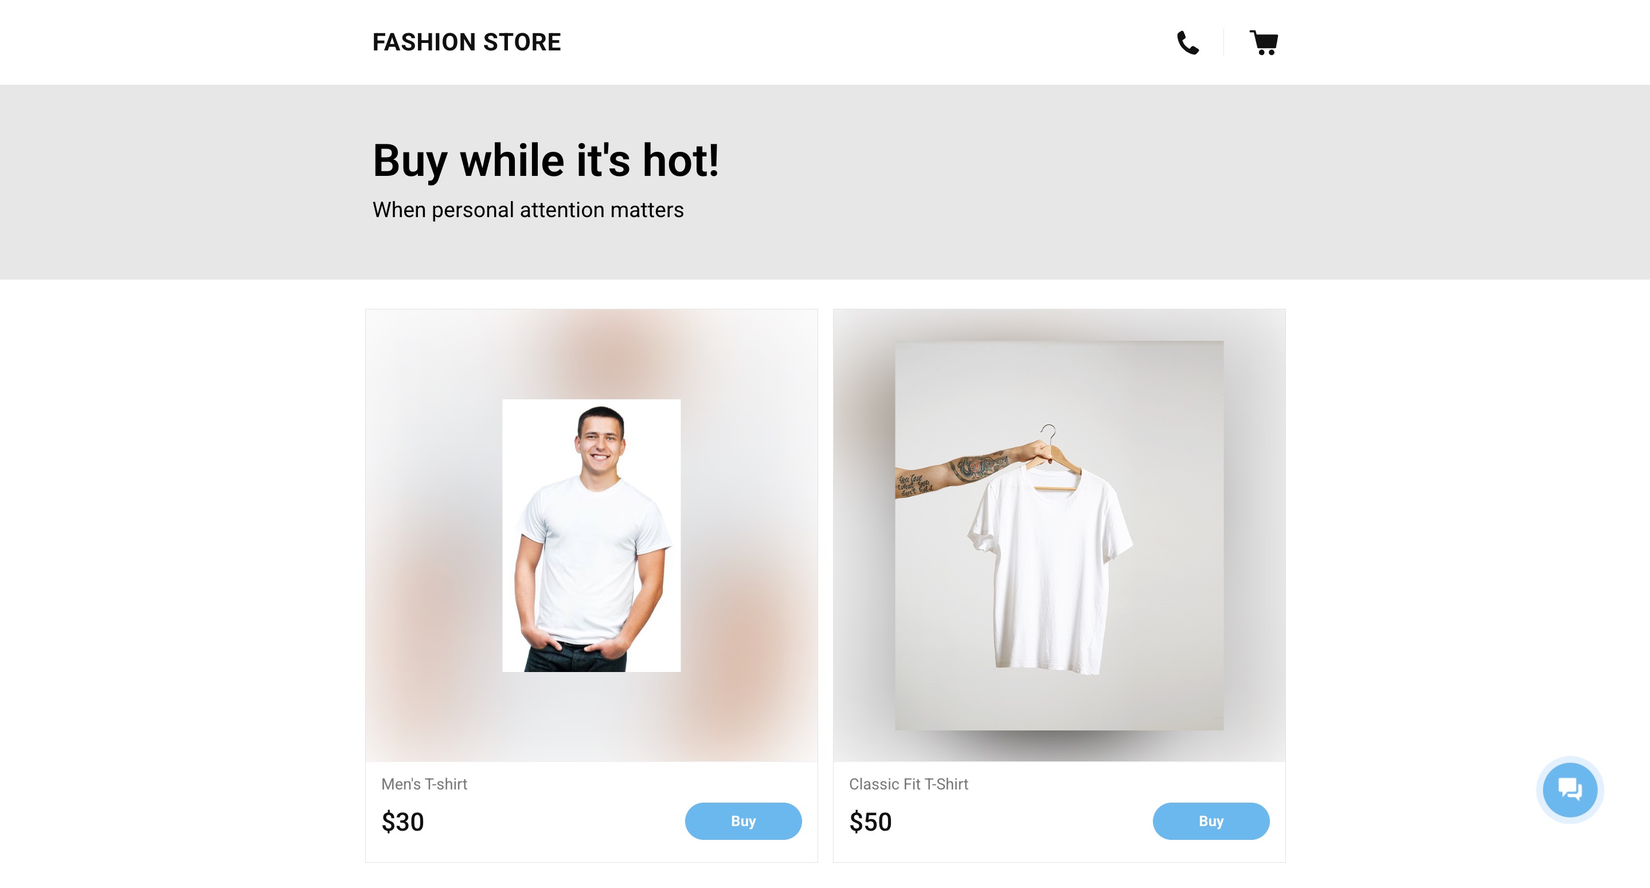Click the Classic Fit T-Shirt title
Viewport: 1650px width, 888px height.
(908, 784)
